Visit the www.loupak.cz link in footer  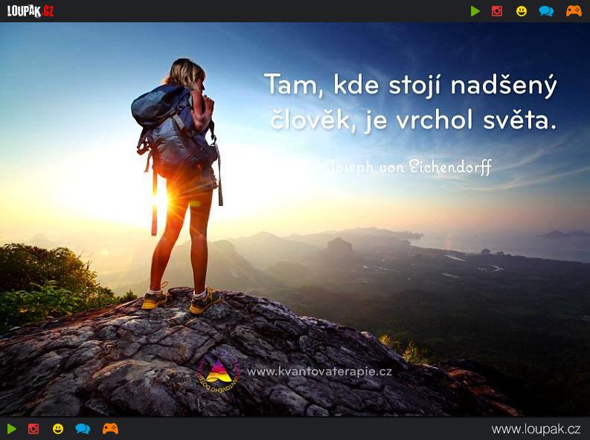536,429
